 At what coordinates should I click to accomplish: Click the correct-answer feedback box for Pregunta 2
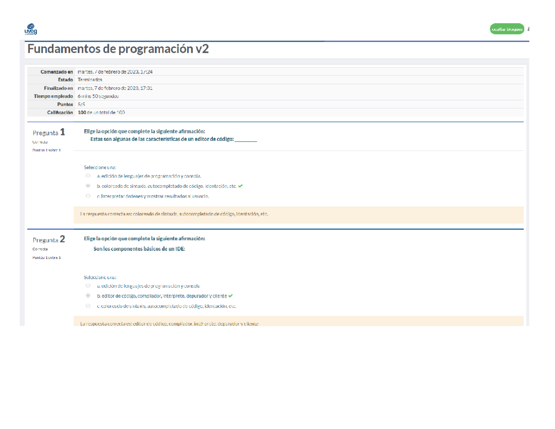tap(298, 323)
